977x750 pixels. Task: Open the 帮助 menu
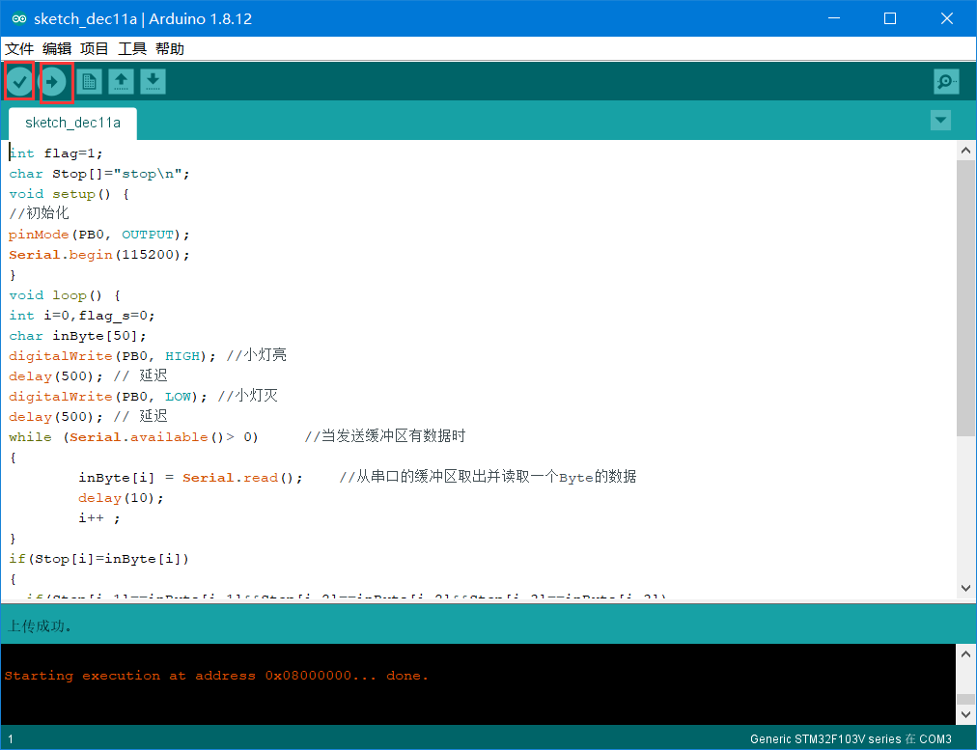pos(170,48)
